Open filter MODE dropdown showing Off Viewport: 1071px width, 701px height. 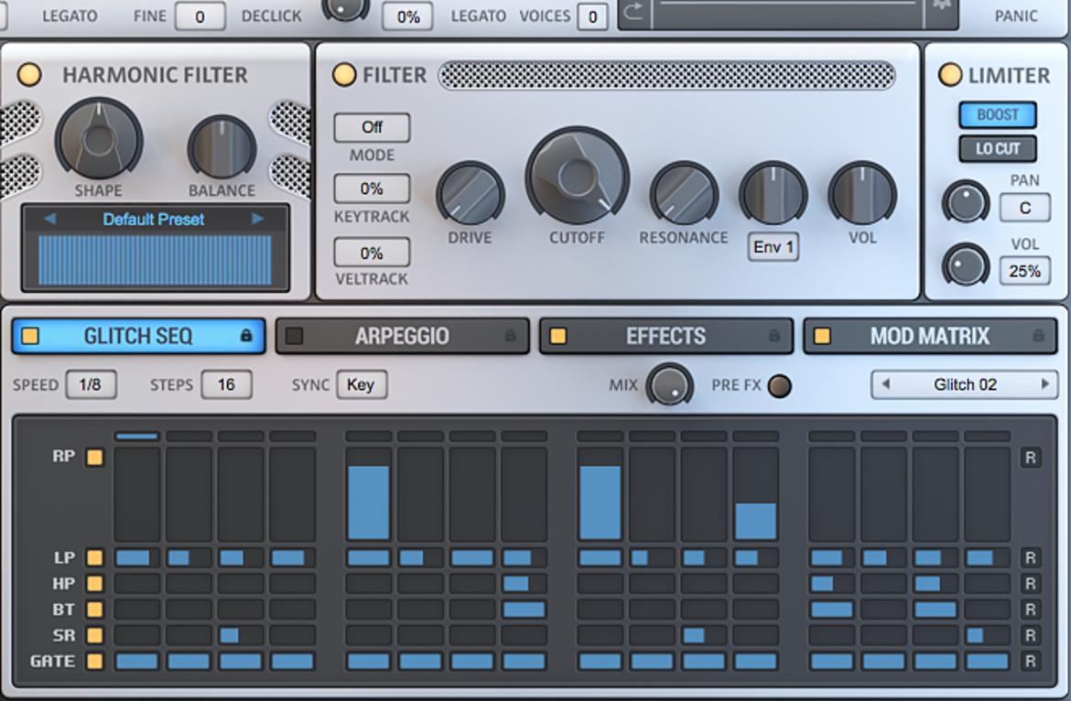pyautogui.click(x=373, y=127)
